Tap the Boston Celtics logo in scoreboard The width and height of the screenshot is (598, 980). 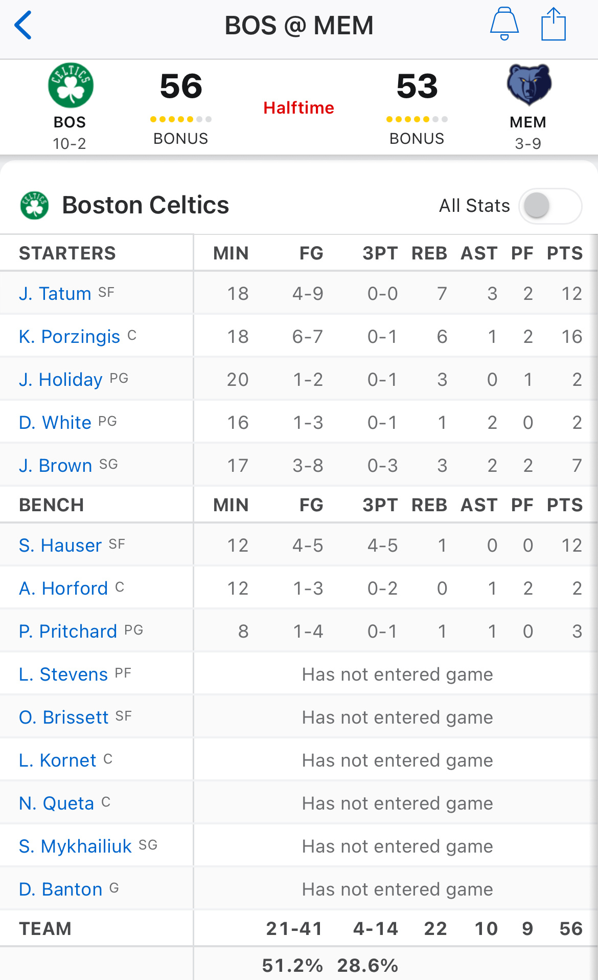coord(71,85)
